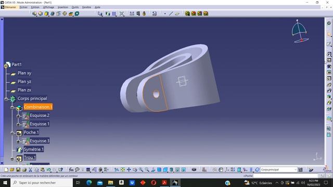Viewport: 333px width, 187px height.
Task: Select Plan yz in the tree
Action: coord(24,82)
